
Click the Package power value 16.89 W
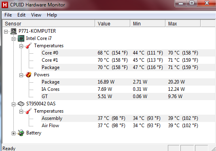(106, 82)
